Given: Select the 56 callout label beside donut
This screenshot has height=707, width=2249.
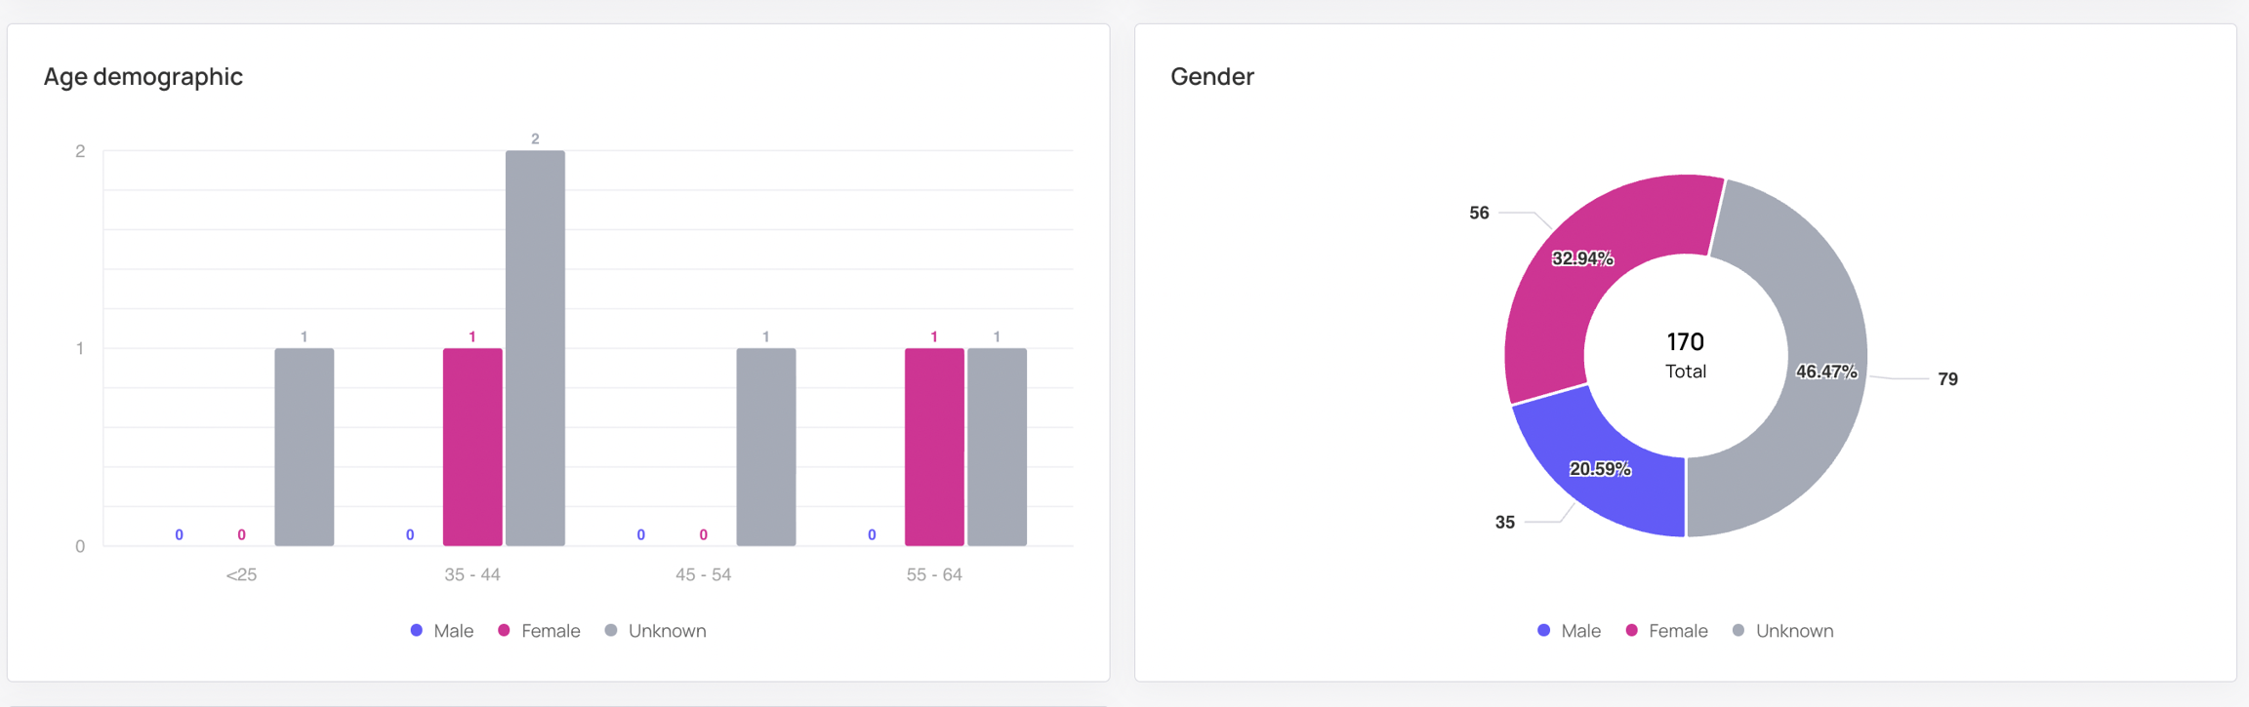Looking at the screenshot, I should [x=1479, y=213].
